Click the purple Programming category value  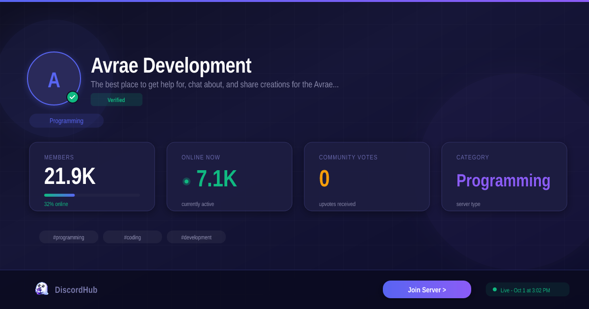(503, 180)
